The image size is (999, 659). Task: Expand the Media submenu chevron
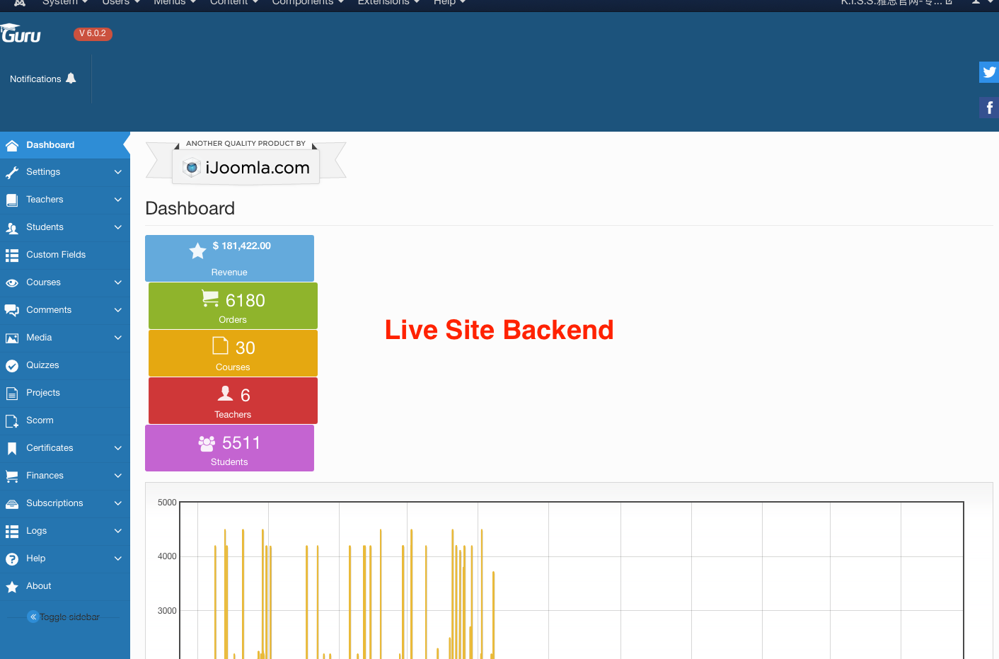(118, 338)
